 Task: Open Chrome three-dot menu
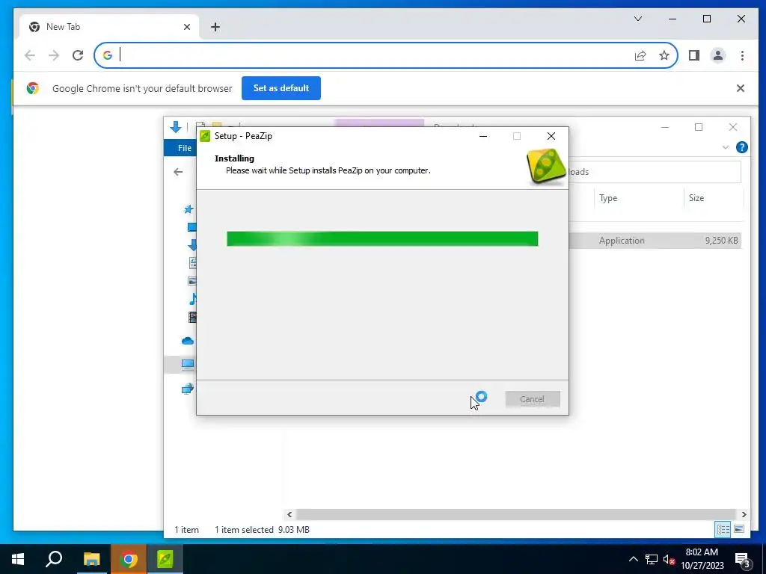click(x=742, y=55)
